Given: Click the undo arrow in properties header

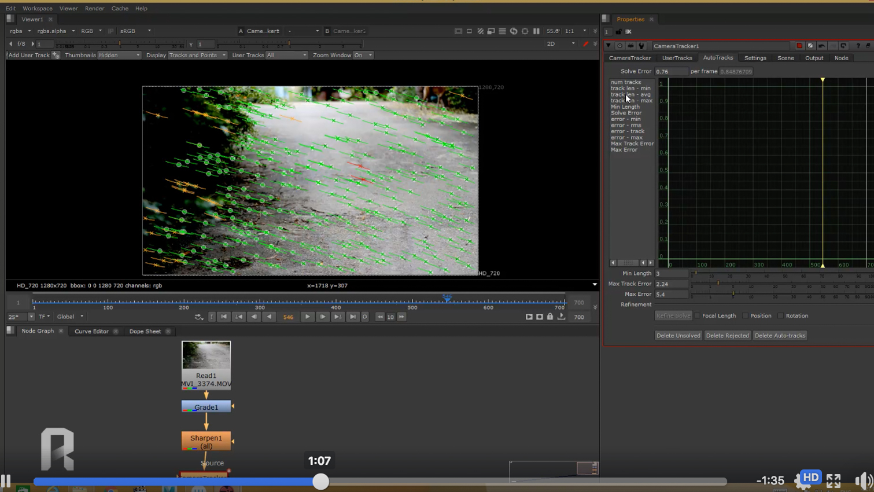Looking at the screenshot, I should (x=821, y=46).
